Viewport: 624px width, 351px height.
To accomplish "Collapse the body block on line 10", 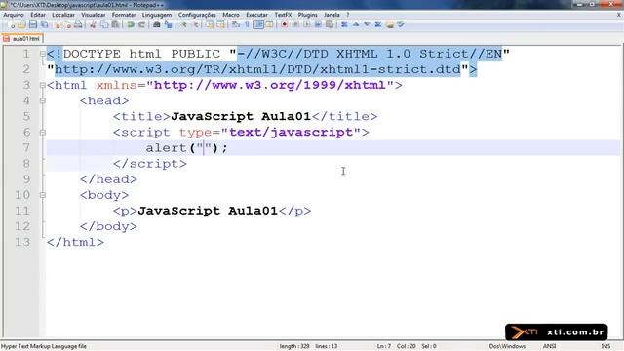I will click(43, 195).
